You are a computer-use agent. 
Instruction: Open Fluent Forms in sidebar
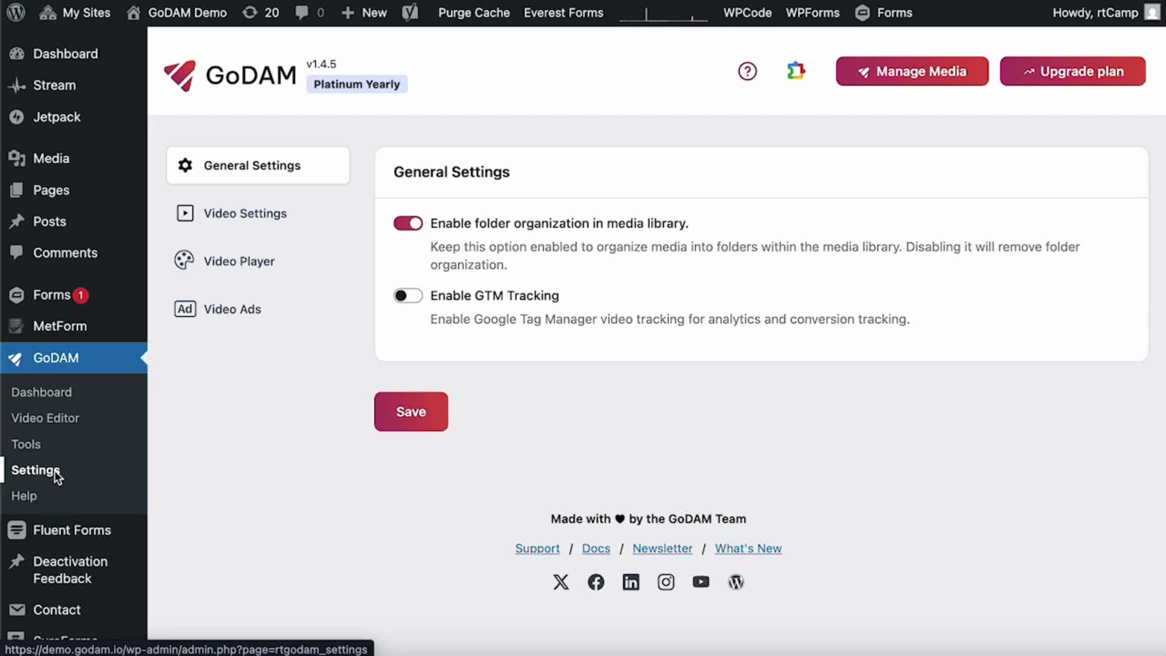pos(72,530)
